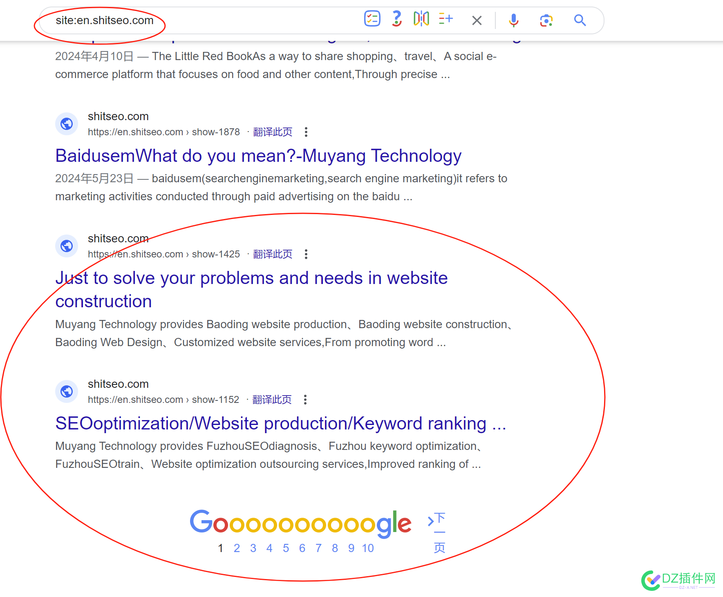Click globe favicon of show-1425 result
Screen dimensions: 723x597
point(67,246)
